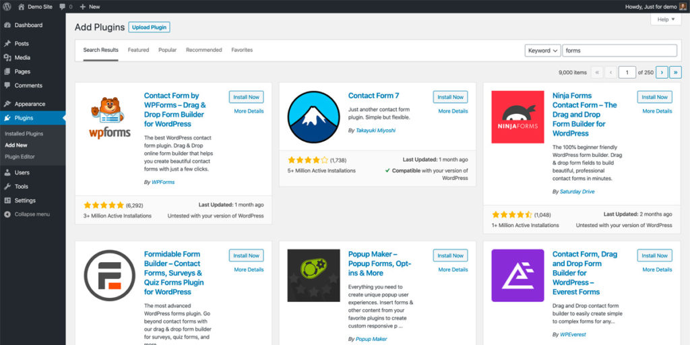Switch to the Featured tab
The width and height of the screenshot is (690, 345).
click(139, 50)
